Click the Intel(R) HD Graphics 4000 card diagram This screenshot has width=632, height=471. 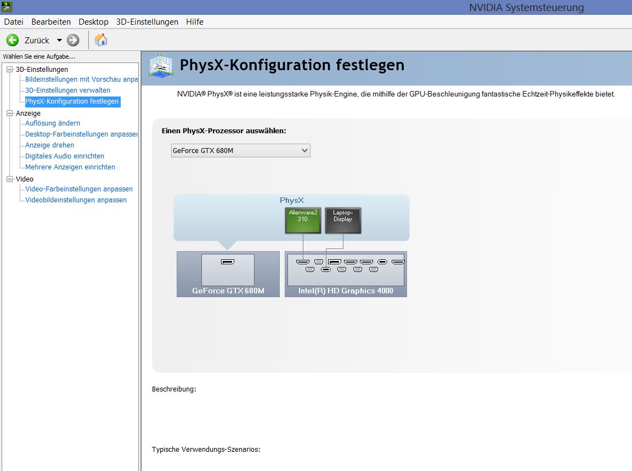pyautogui.click(x=346, y=274)
